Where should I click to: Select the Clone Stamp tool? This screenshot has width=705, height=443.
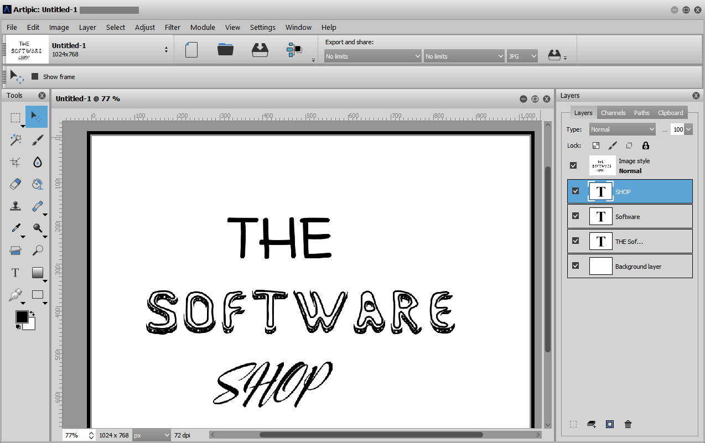[15, 206]
